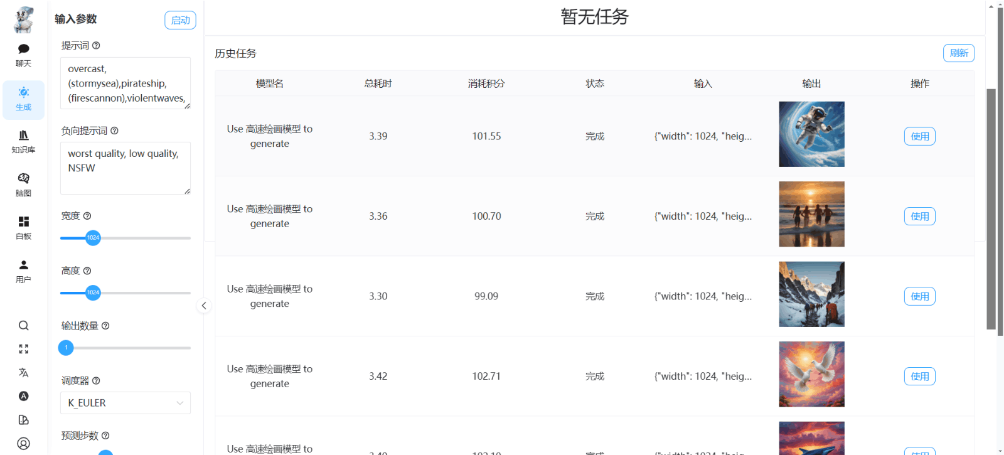
Task: Open the 用户 user section
Action: click(23, 271)
